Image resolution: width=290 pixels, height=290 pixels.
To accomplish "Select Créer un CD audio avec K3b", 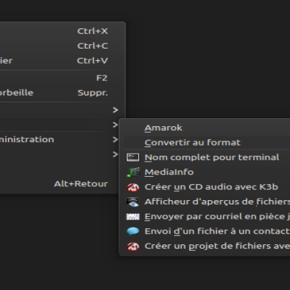I will click(207, 187).
